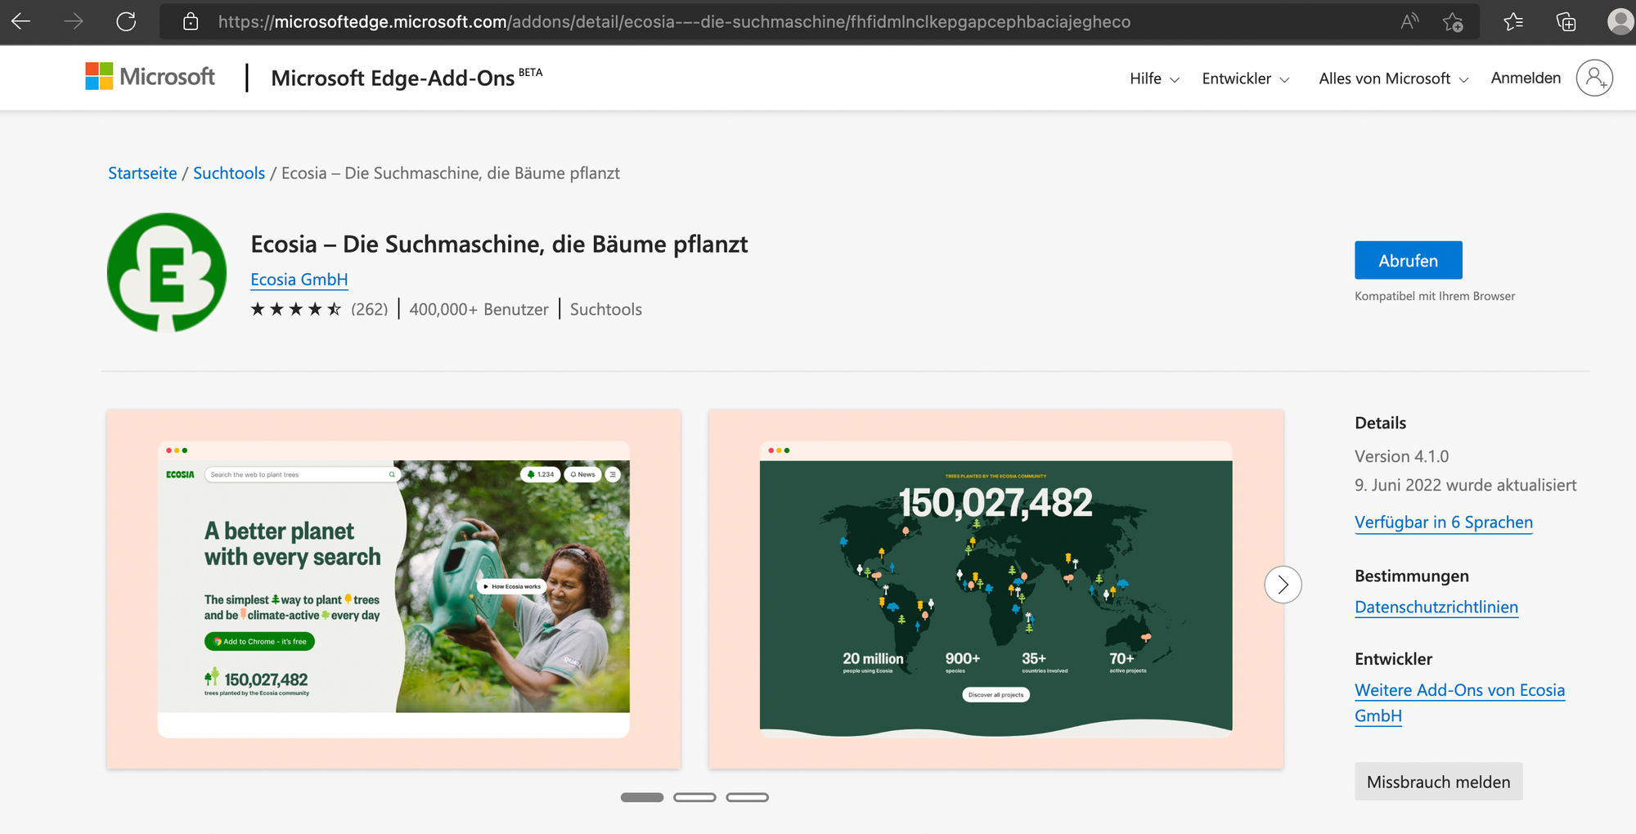Open the Favorites list icon
Viewport: 1636px width, 834px height.
pyautogui.click(x=1513, y=21)
